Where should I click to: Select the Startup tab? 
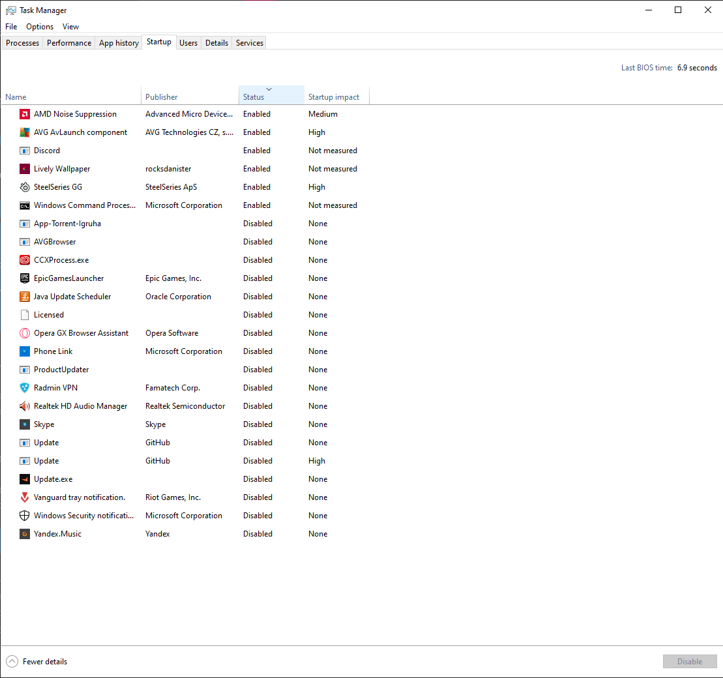point(159,42)
